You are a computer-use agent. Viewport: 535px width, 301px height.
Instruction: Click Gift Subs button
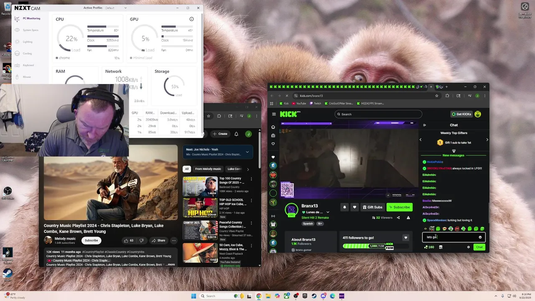[372, 207]
